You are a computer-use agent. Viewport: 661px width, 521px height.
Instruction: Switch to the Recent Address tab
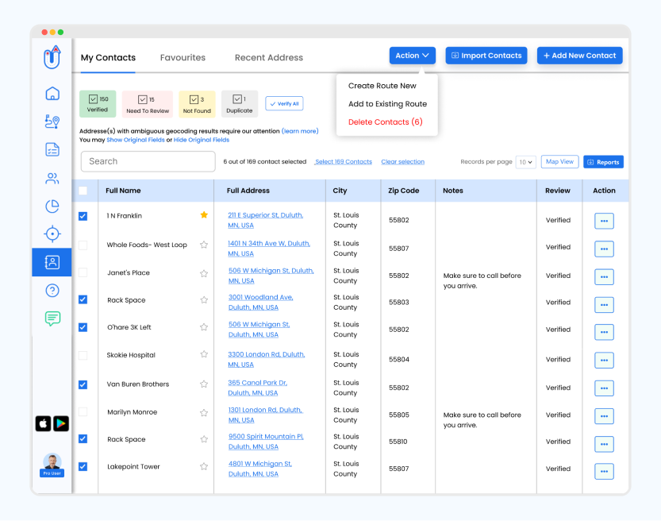[x=269, y=58]
